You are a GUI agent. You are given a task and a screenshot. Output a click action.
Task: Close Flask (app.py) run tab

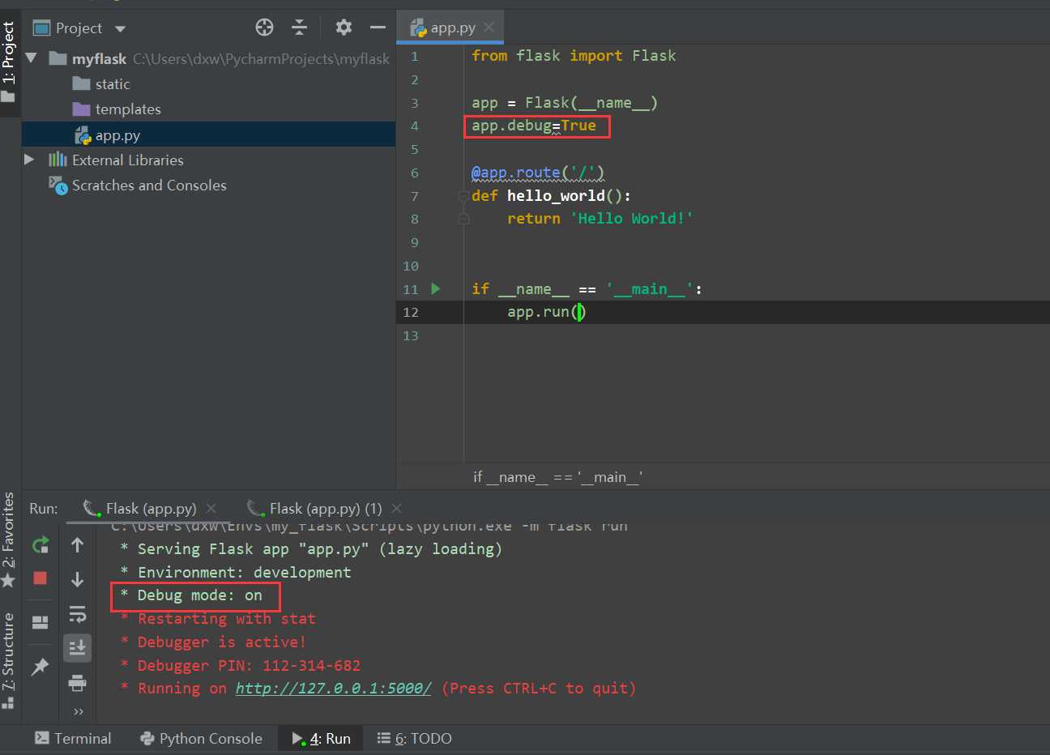[211, 509]
